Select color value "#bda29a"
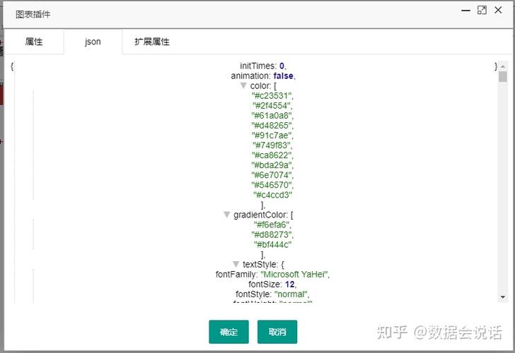515x353 pixels. 272,165
